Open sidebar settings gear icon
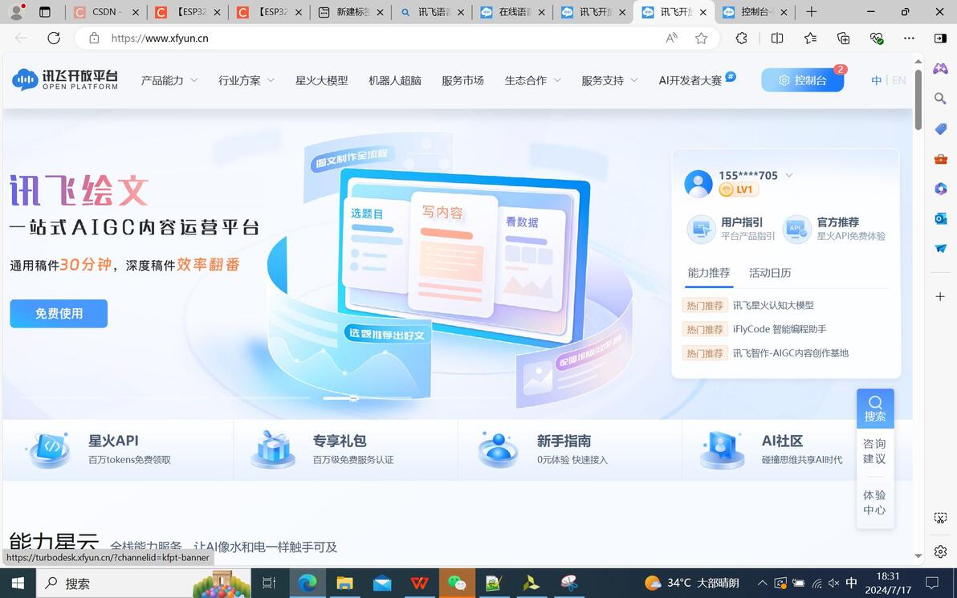The image size is (957, 598). click(x=940, y=551)
